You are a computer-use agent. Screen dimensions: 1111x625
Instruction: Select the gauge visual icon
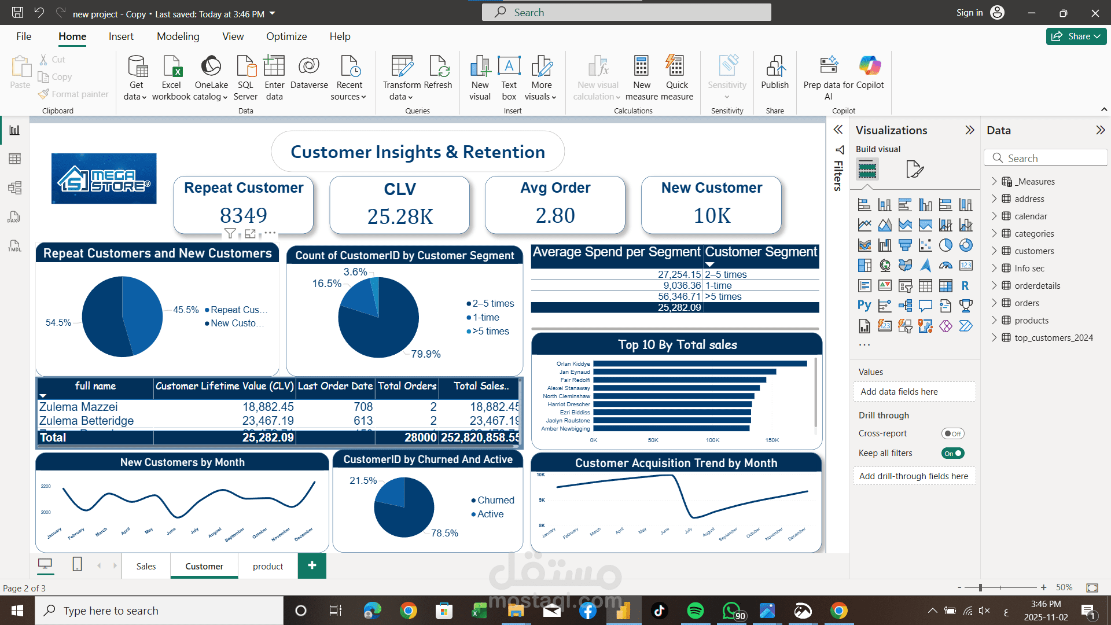[946, 265]
